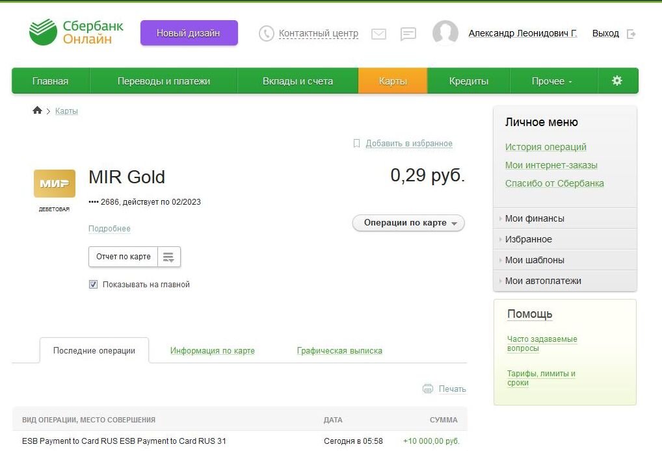Viewport: 662px width, 451px height.
Task: Click the Карты breadcrumb link
Action: [66, 111]
